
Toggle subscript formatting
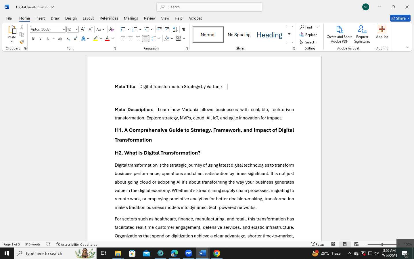pos(68,39)
